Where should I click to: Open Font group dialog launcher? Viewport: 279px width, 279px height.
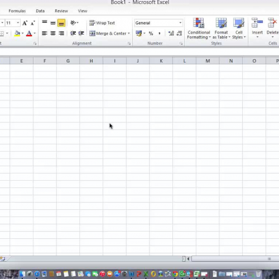tap(35, 44)
